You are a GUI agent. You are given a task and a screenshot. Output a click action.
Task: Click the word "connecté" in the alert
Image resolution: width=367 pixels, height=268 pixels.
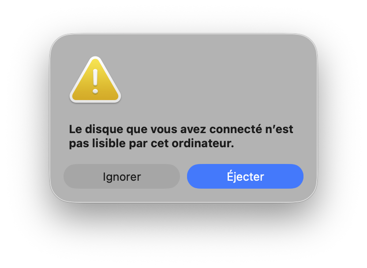[x=236, y=129]
